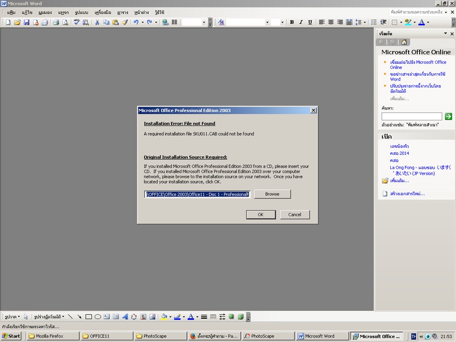Toggle Bold formatting
This screenshot has width=456, height=342.
292,22
